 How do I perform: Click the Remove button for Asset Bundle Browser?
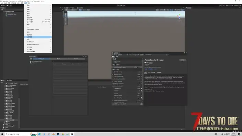pyautogui.click(x=183, y=60)
